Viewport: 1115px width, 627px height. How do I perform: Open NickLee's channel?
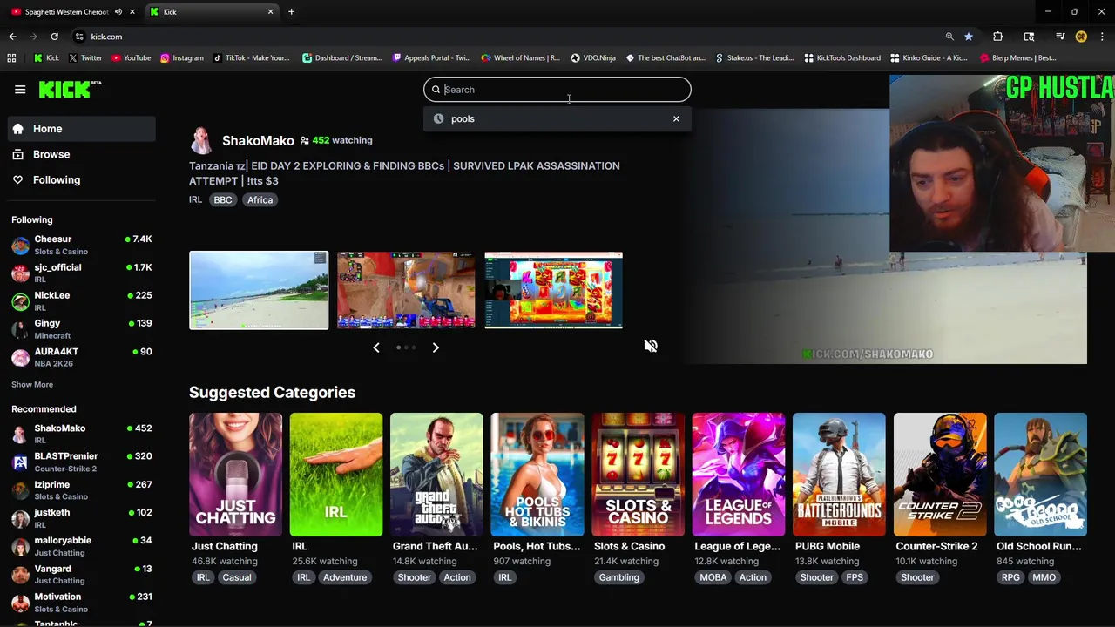(x=82, y=300)
